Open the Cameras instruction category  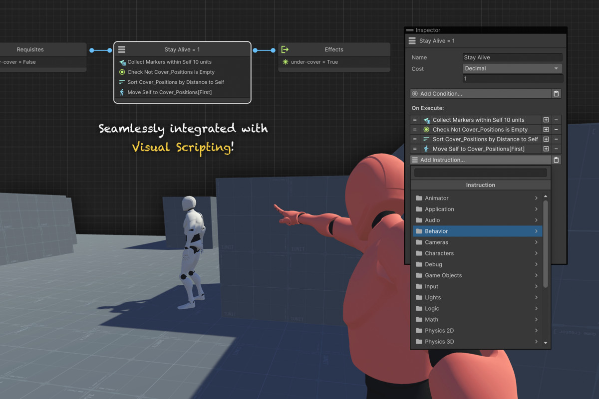477,242
